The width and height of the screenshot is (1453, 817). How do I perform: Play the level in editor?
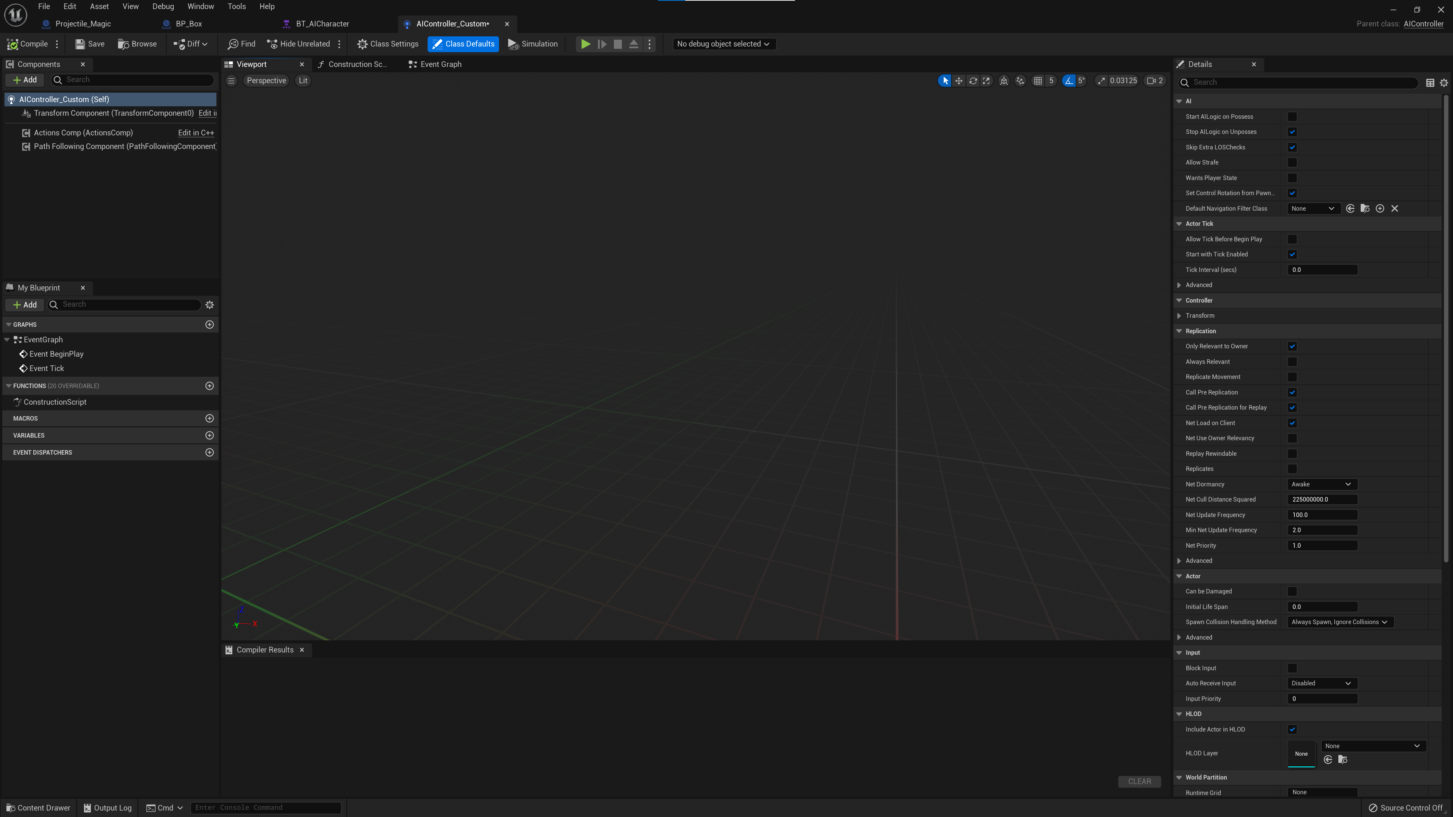pos(585,44)
